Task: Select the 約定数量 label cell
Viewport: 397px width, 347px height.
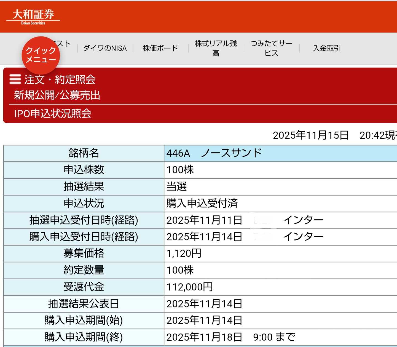Action: (x=84, y=270)
